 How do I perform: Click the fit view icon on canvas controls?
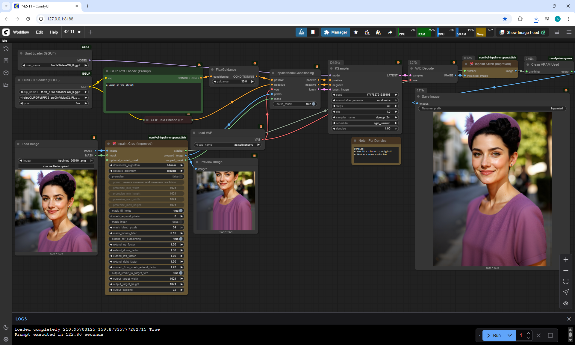coord(566,281)
